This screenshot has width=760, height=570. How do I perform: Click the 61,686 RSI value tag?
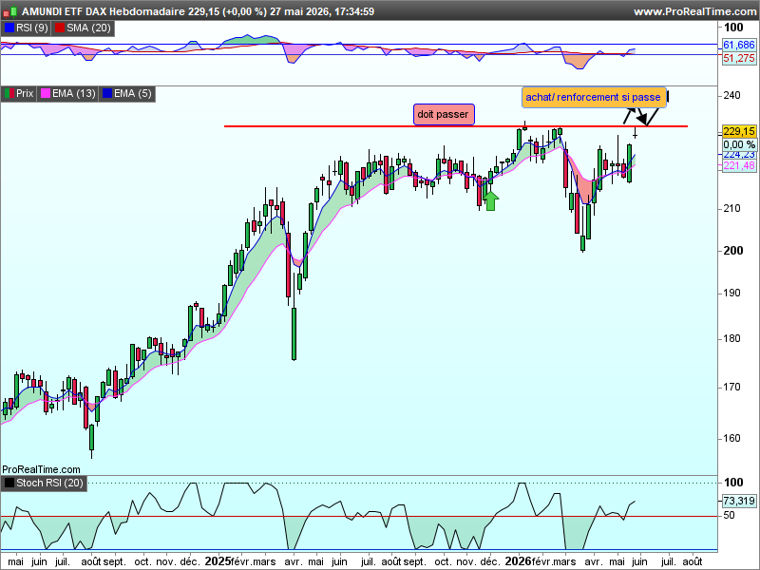[x=739, y=45]
